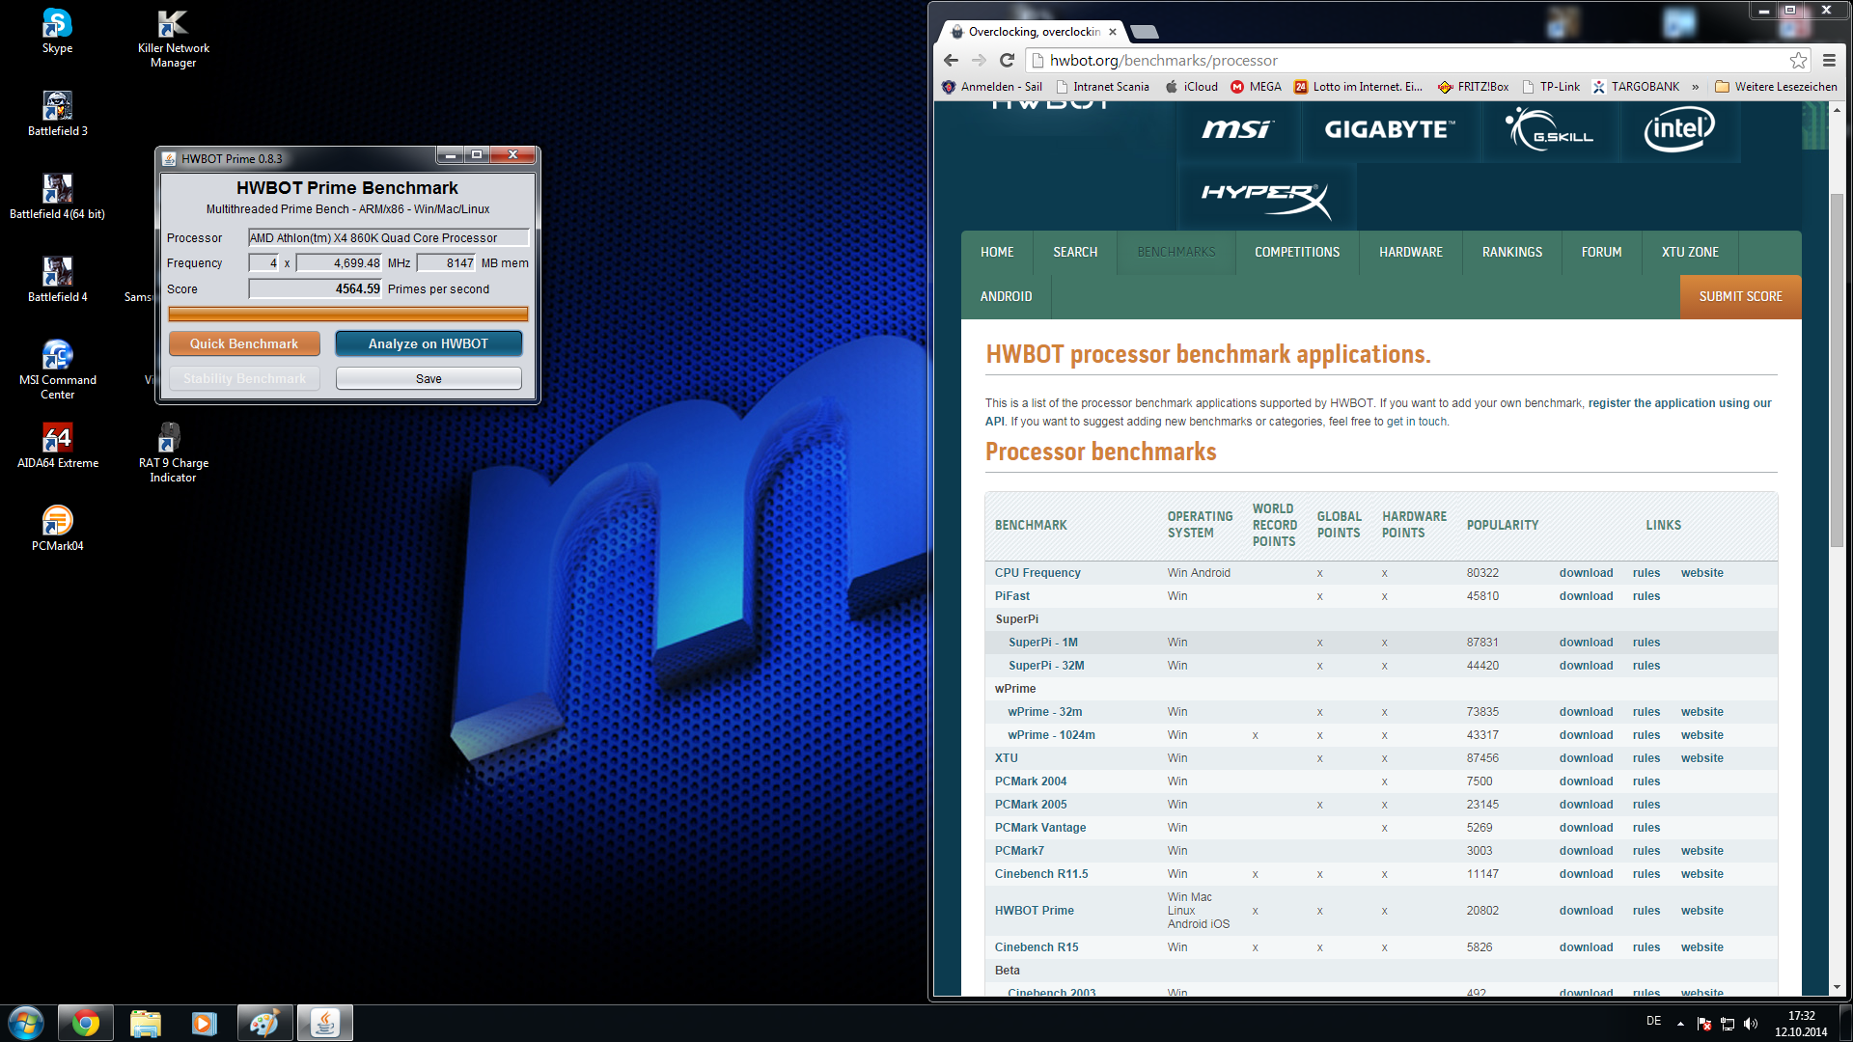Click the Processor name field
Image resolution: width=1853 pixels, height=1042 pixels.
coord(388,237)
